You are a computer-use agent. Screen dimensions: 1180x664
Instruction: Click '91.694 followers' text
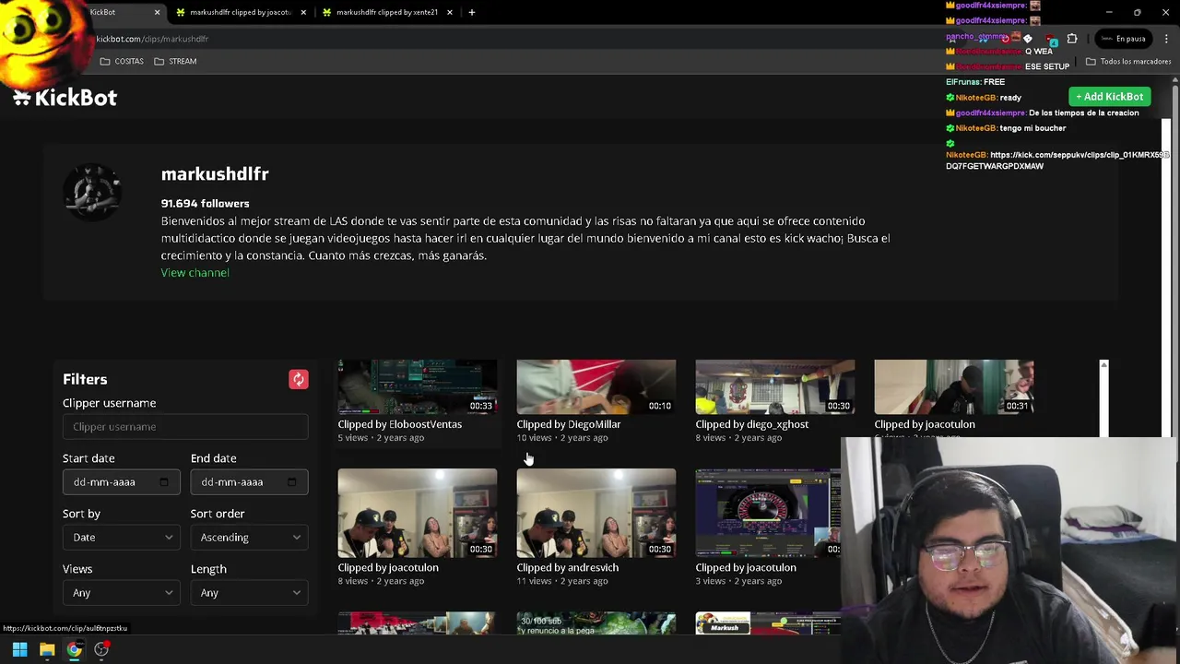205,204
